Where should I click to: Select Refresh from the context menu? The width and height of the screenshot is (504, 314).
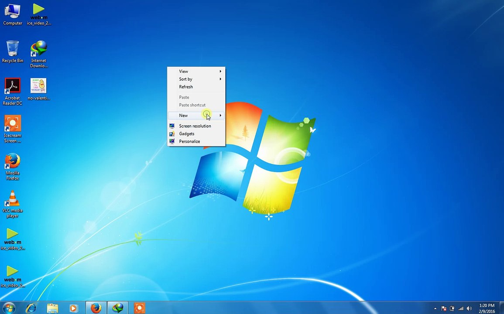(186, 87)
